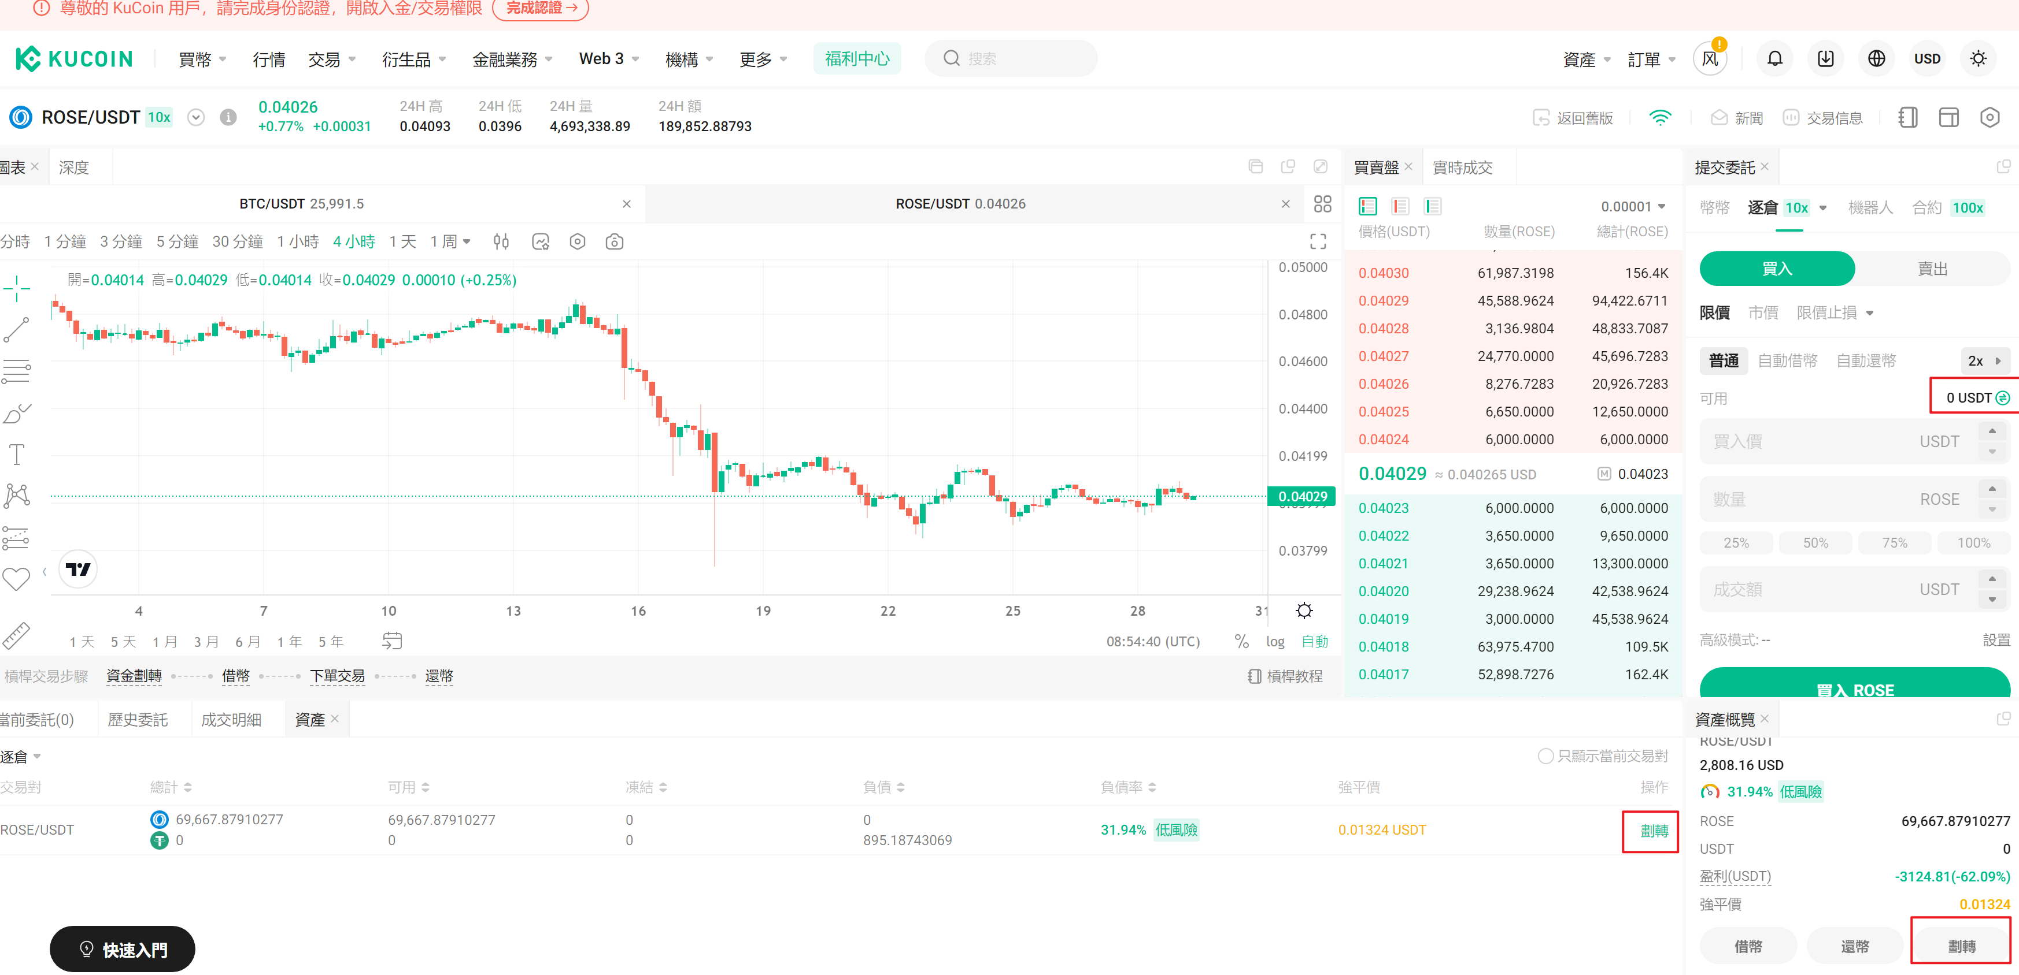Select the 幣幣 spot trading tab
The height and width of the screenshot is (975, 2019).
[x=1714, y=207]
